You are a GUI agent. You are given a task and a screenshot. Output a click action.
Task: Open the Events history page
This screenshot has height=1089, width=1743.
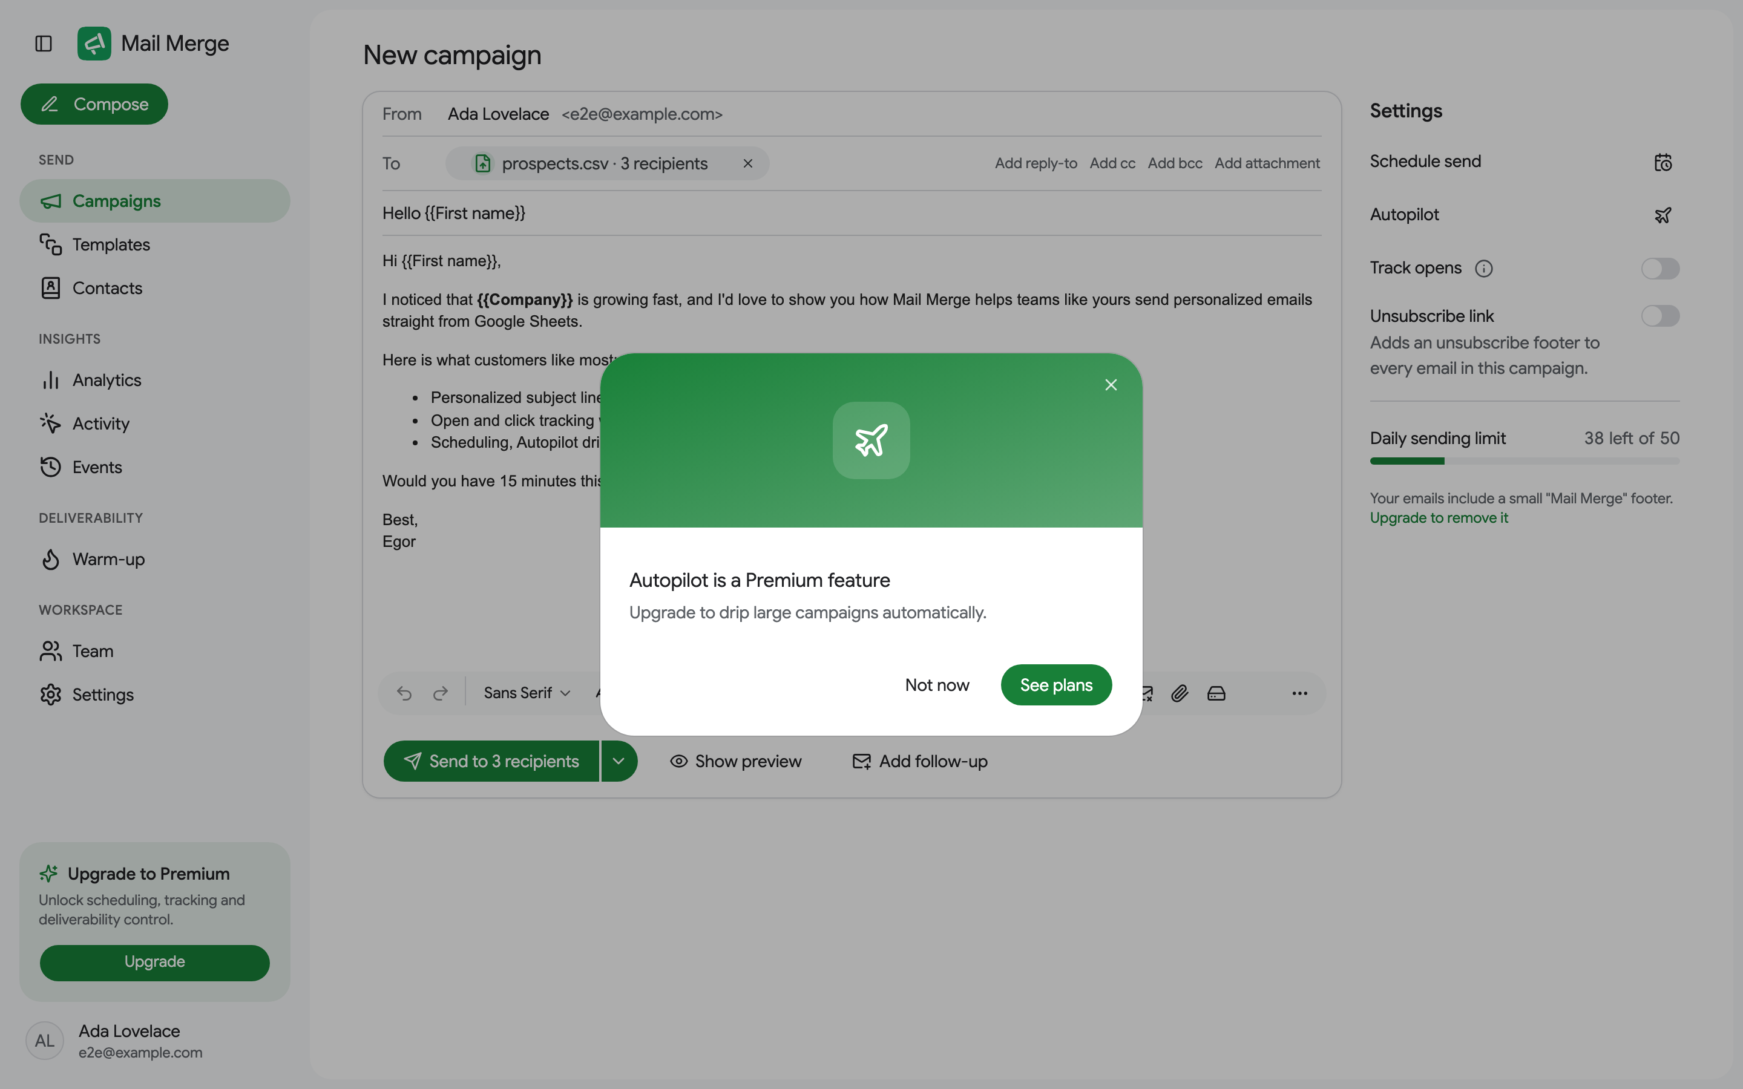click(155, 466)
